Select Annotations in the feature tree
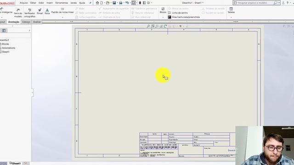The image size is (294, 165). click(x=8, y=48)
